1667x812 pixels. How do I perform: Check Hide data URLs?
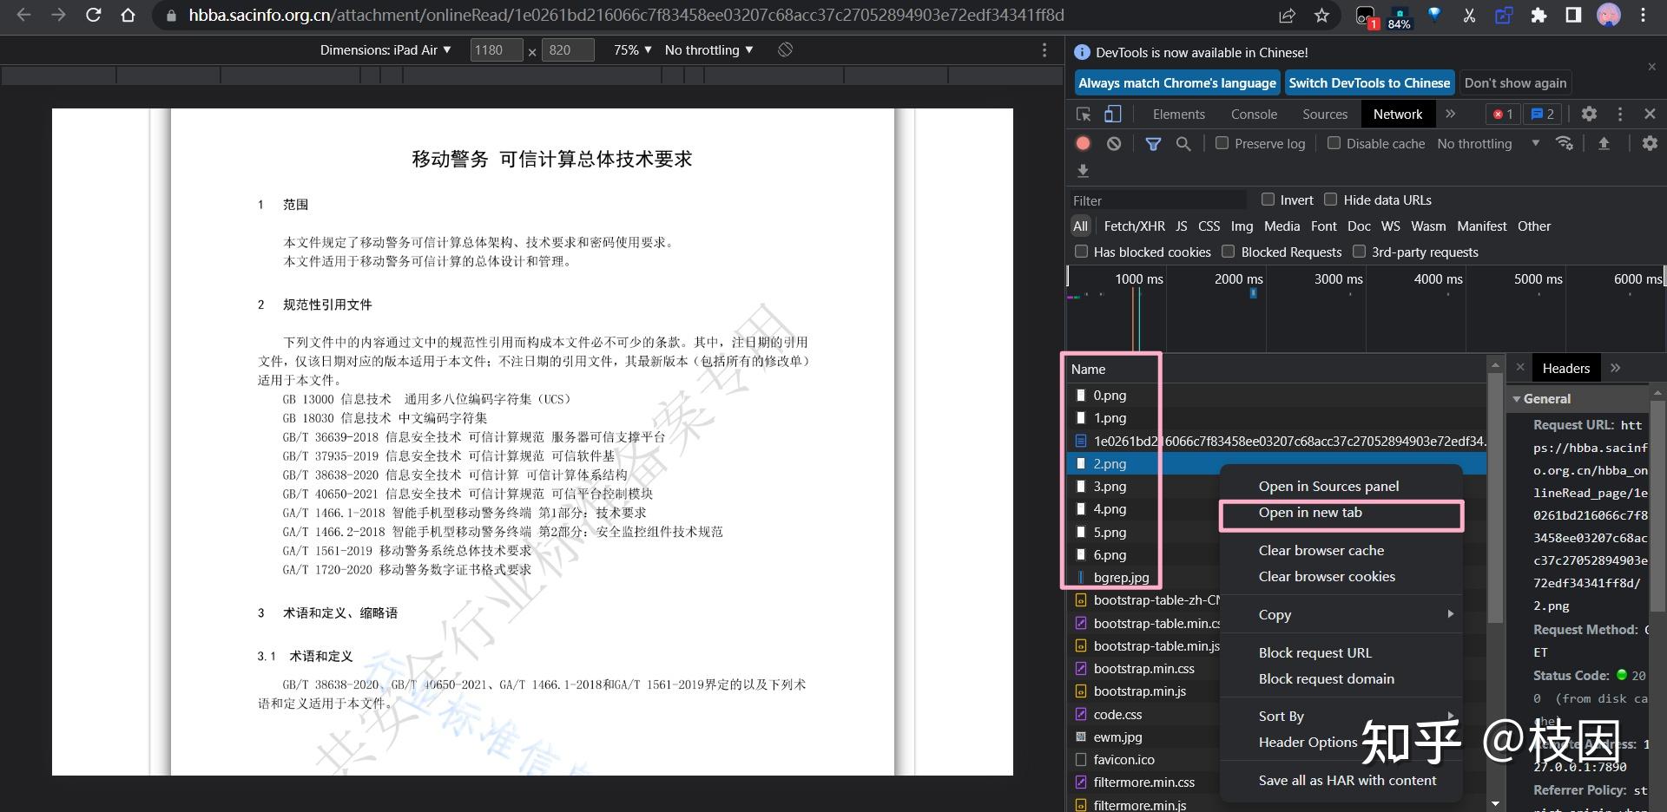tap(1330, 200)
